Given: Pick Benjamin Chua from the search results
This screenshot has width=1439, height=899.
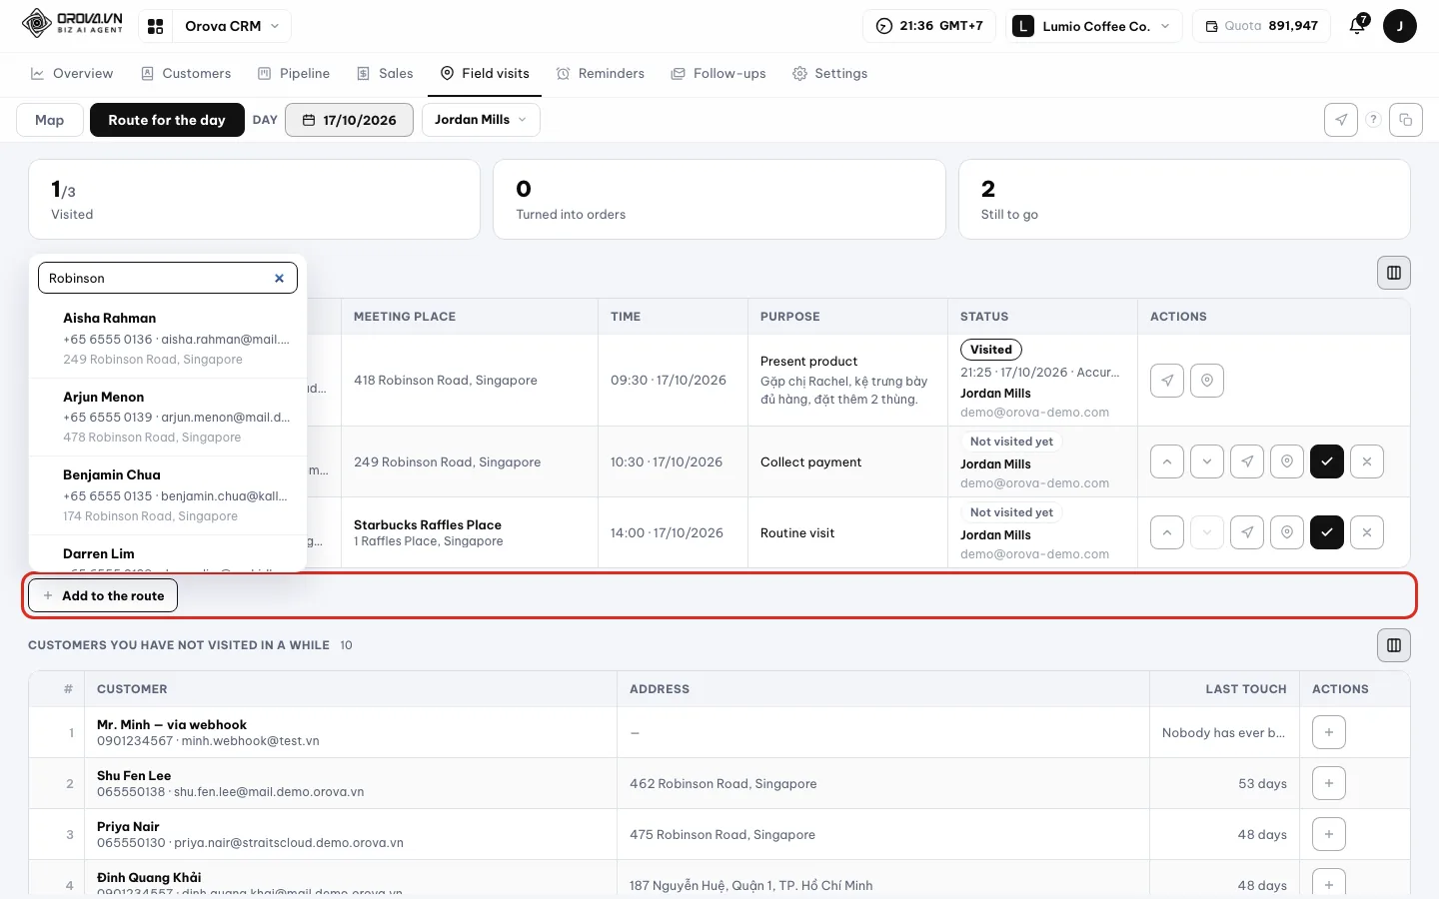Looking at the screenshot, I should point(168,495).
